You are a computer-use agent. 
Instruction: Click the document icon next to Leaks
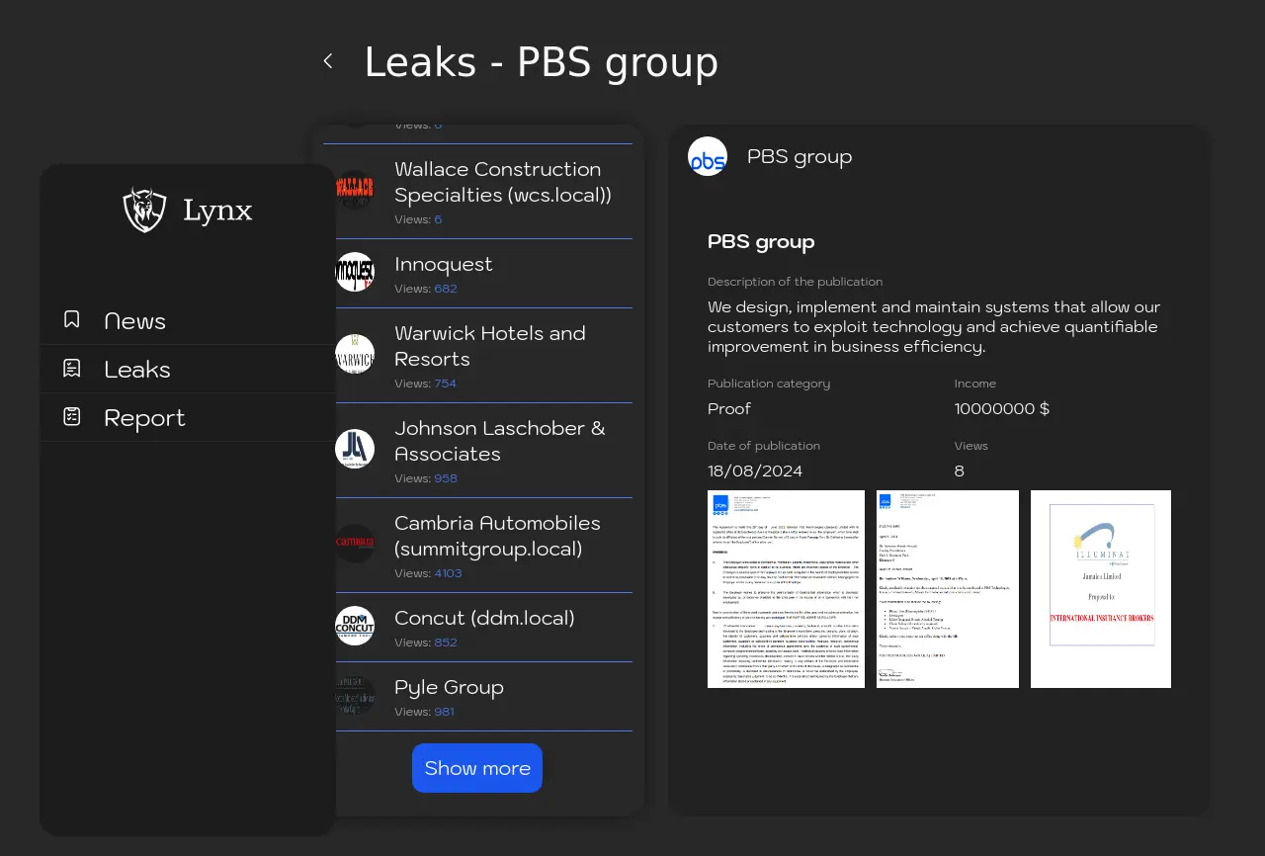point(72,368)
